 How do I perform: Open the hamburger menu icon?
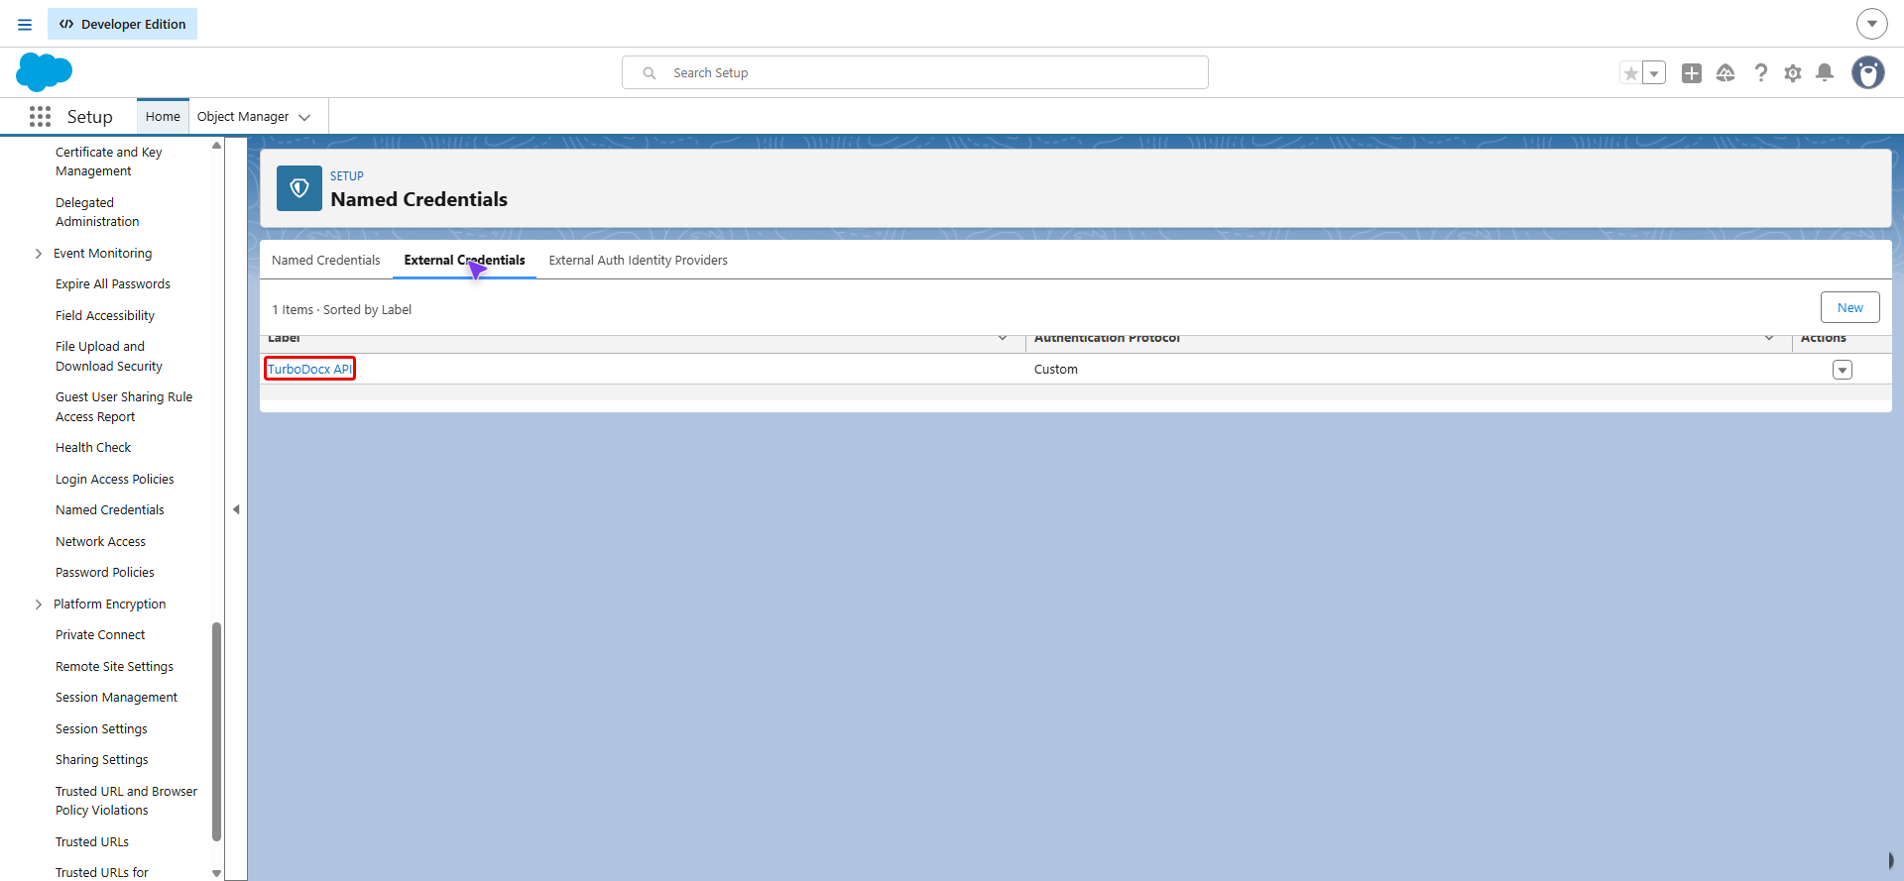25,24
